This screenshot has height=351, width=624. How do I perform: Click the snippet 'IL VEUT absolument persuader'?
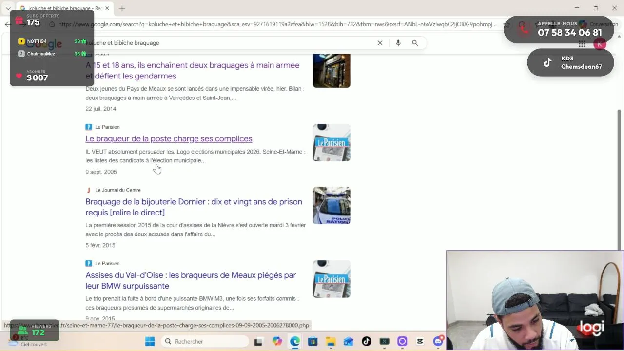(195, 156)
